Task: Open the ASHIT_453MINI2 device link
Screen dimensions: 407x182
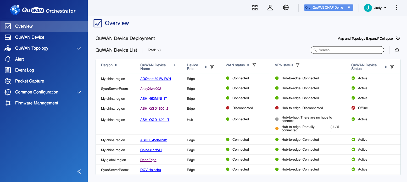Action: coord(154,140)
